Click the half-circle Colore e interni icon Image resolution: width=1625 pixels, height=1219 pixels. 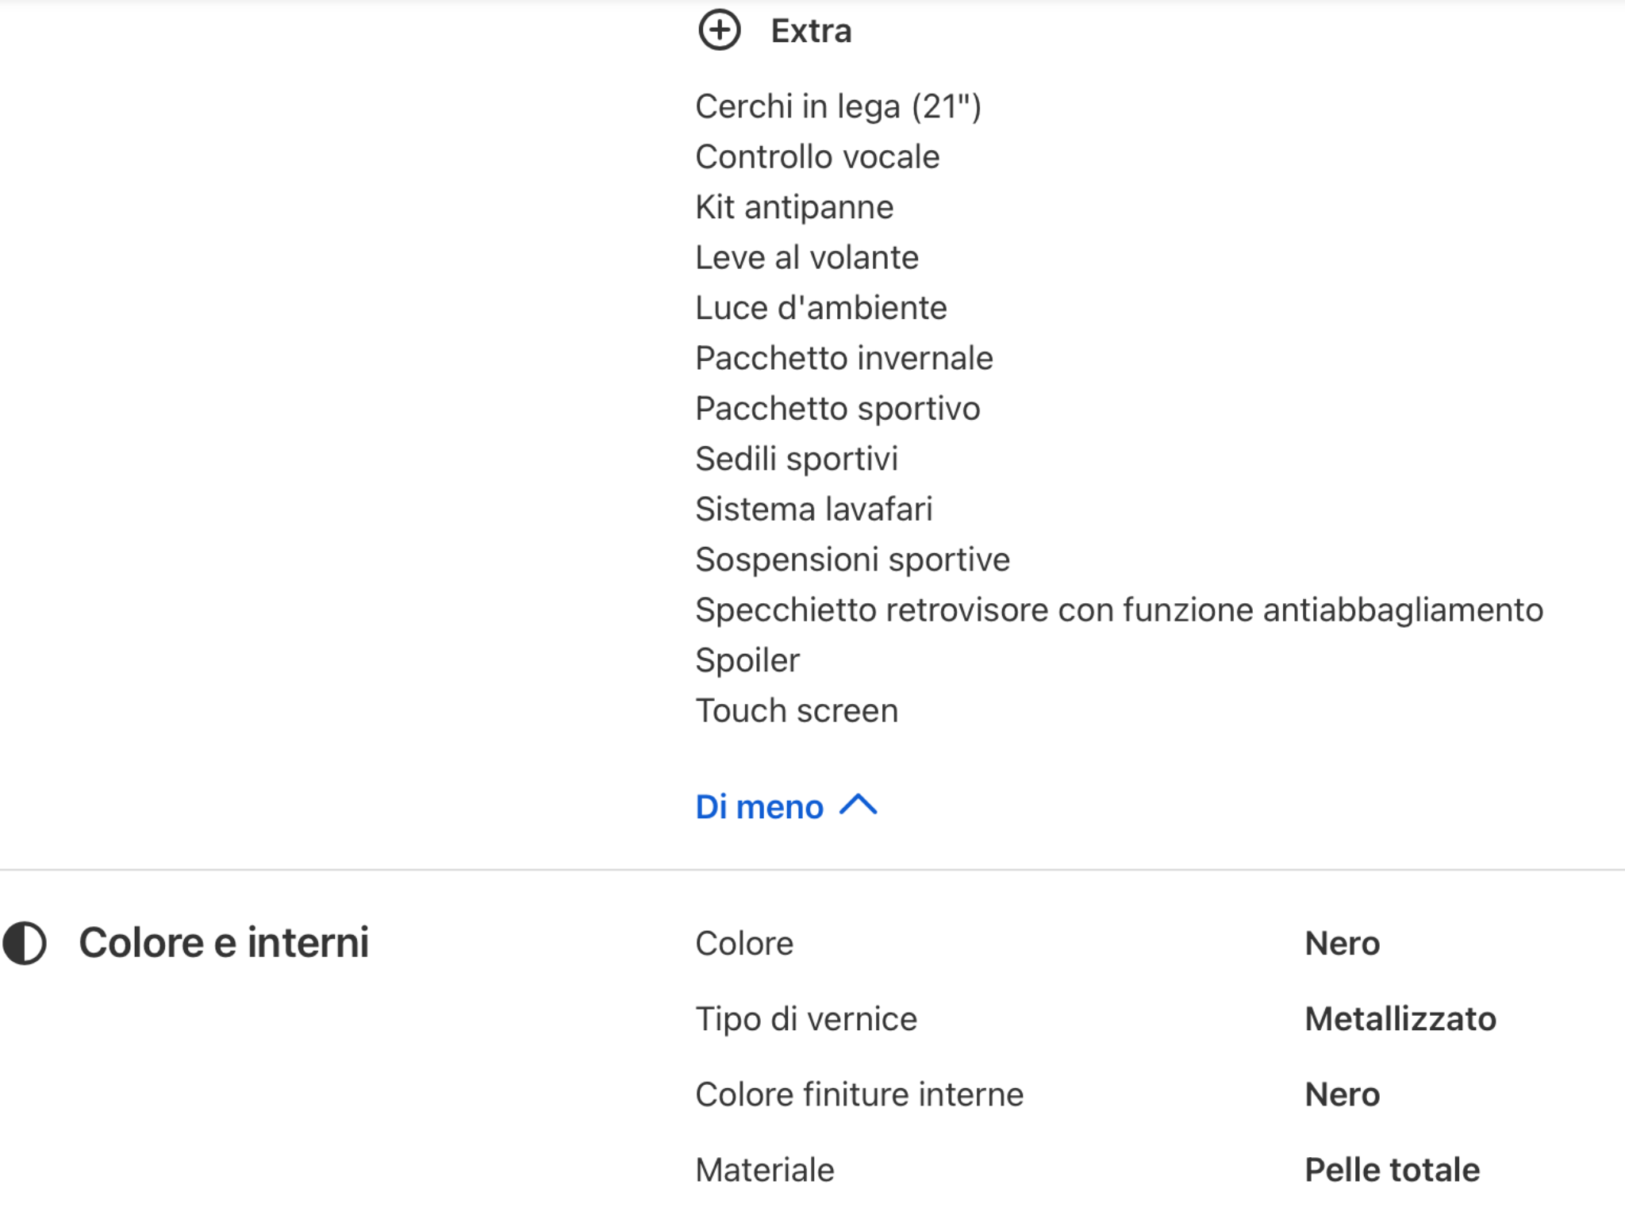click(x=25, y=943)
